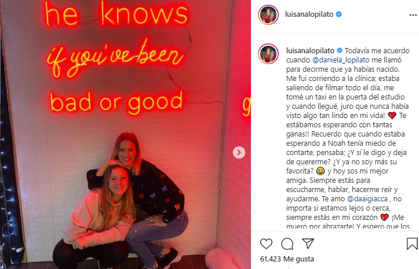Image resolution: width=419 pixels, height=269 pixels.
Task: Click the neon sign photo
Action: click(125, 134)
